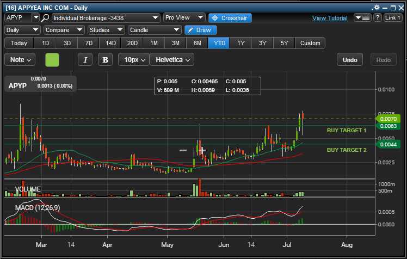Screen dimensions: 407x259
Task: Click the 0.0063 price axis marker
Action: 388,126
